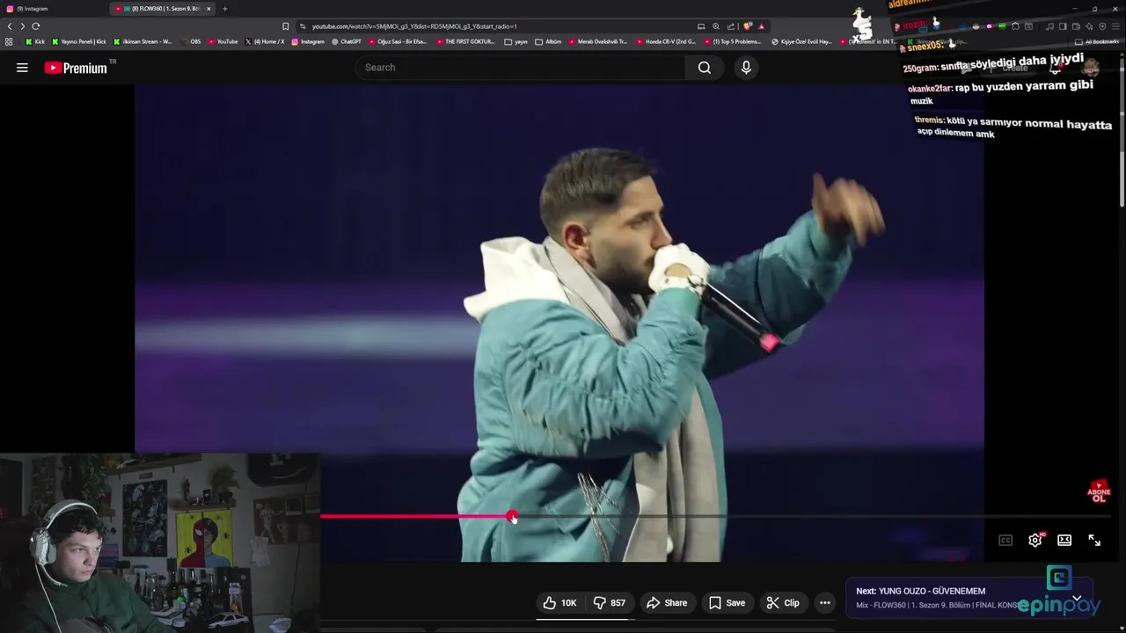This screenshot has height=633, width=1126.
Task: Open Yayıncı Paneli | Kick bookmark
Action: pos(79,41)
